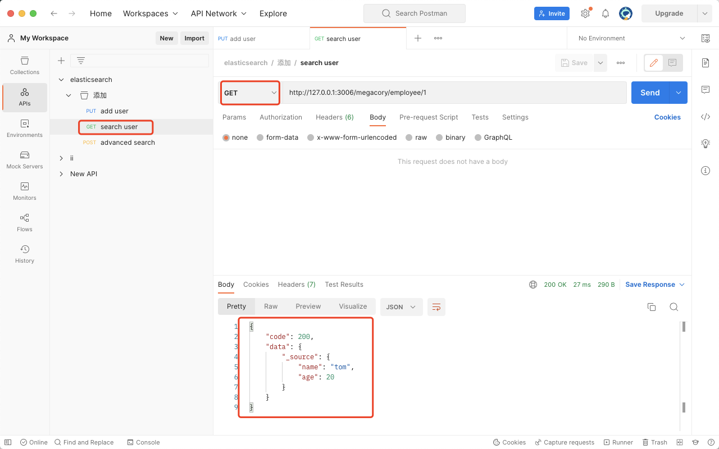Open the GET request method dropdown
Image resolution: width=719 pixels, height=449 pixels.
point(249,93)
